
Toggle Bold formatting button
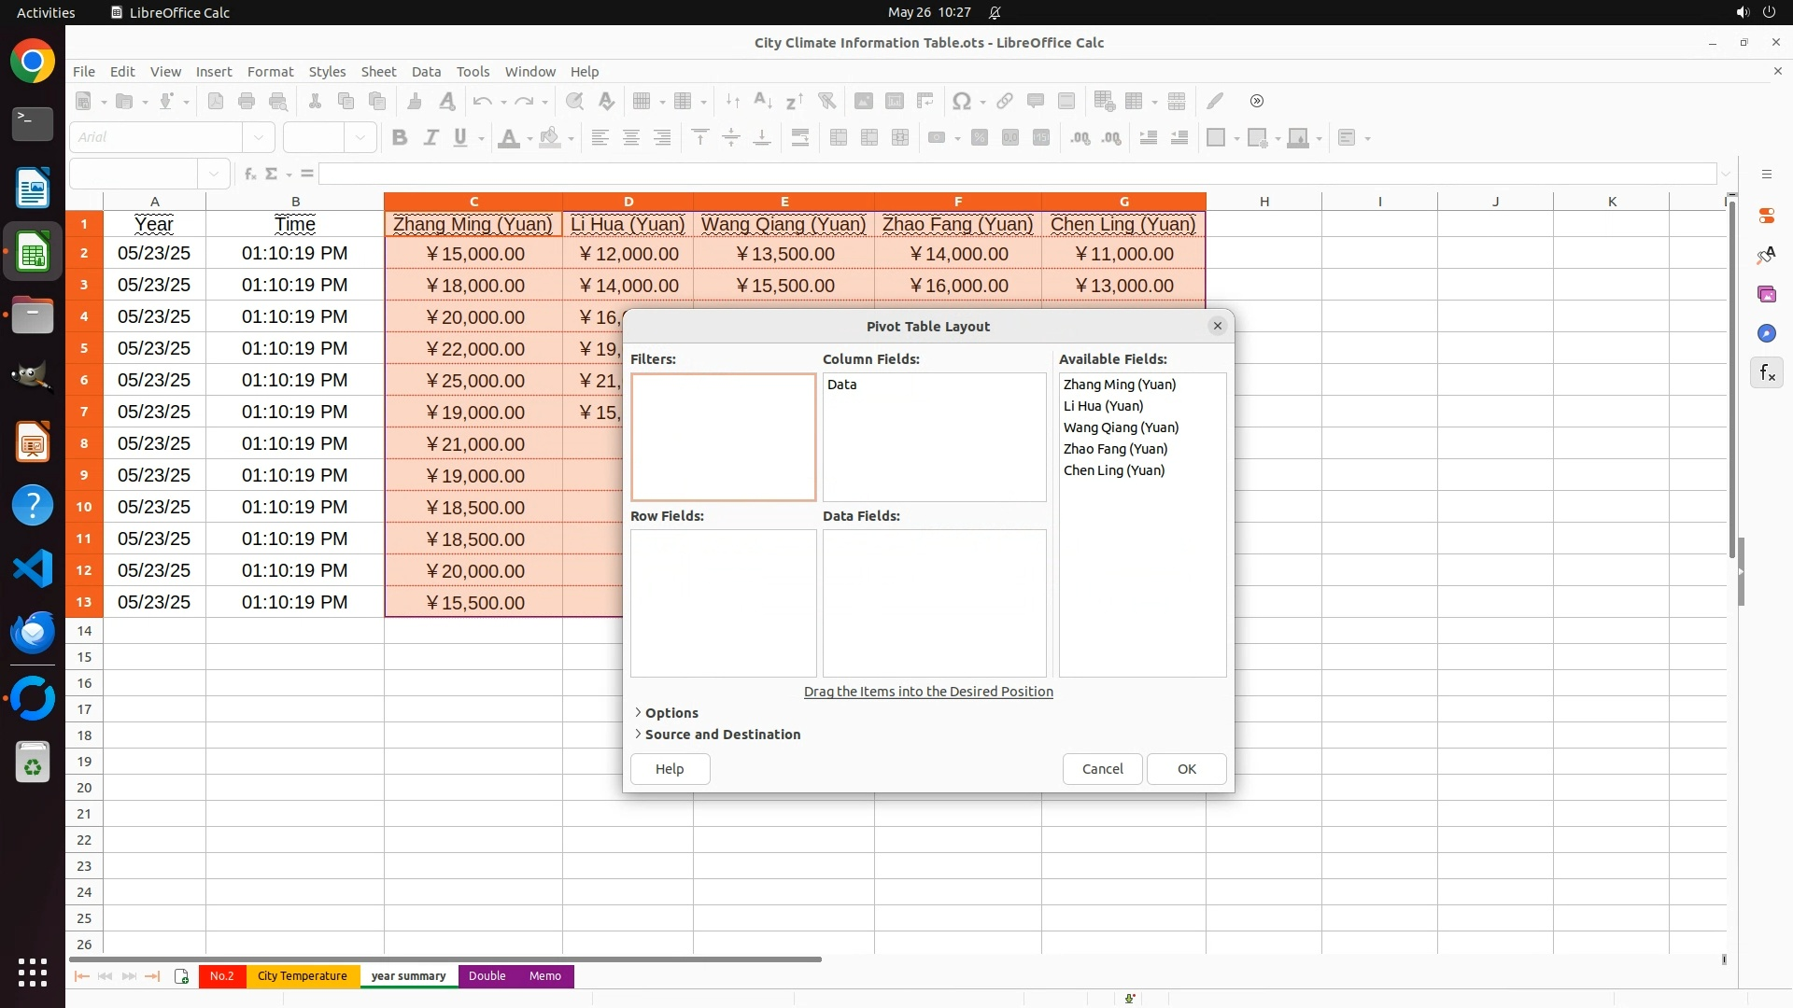(x=400, y=138)
